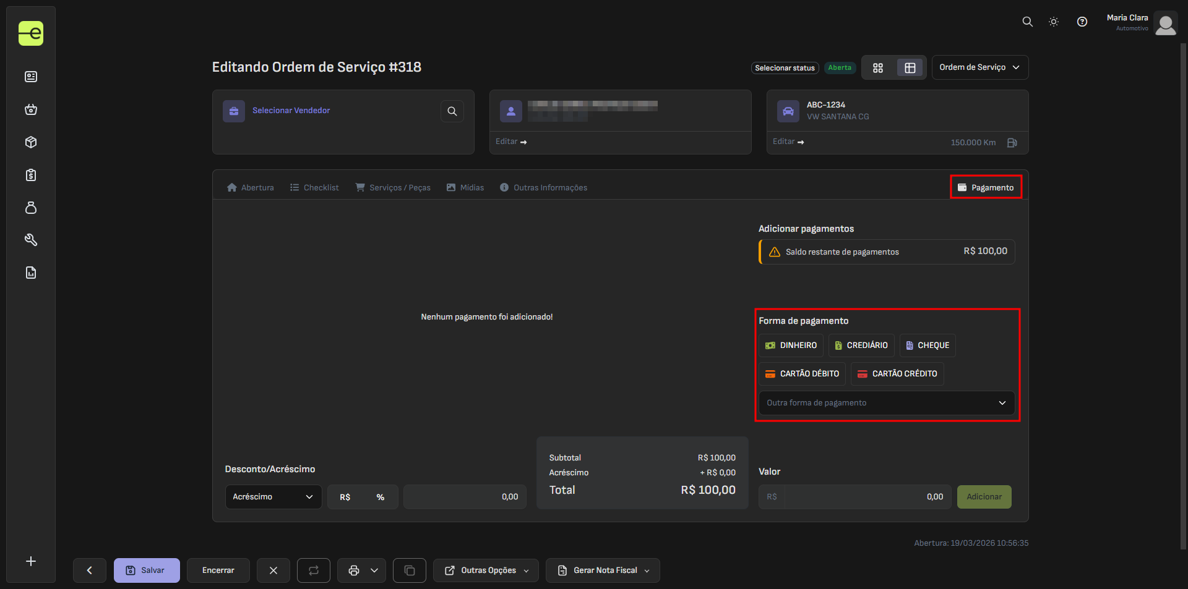The width and height of the screenshot is (1188, 589).
Task: Click the Valor amount input field
Action: point(866,497)
